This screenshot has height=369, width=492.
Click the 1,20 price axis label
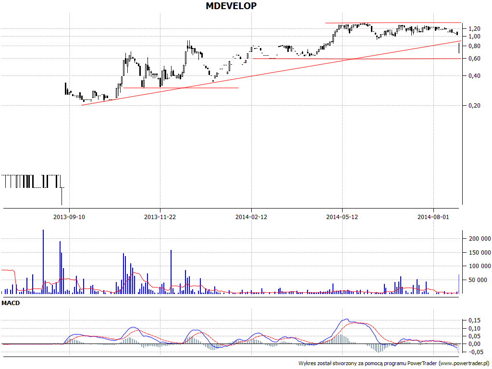474,29
